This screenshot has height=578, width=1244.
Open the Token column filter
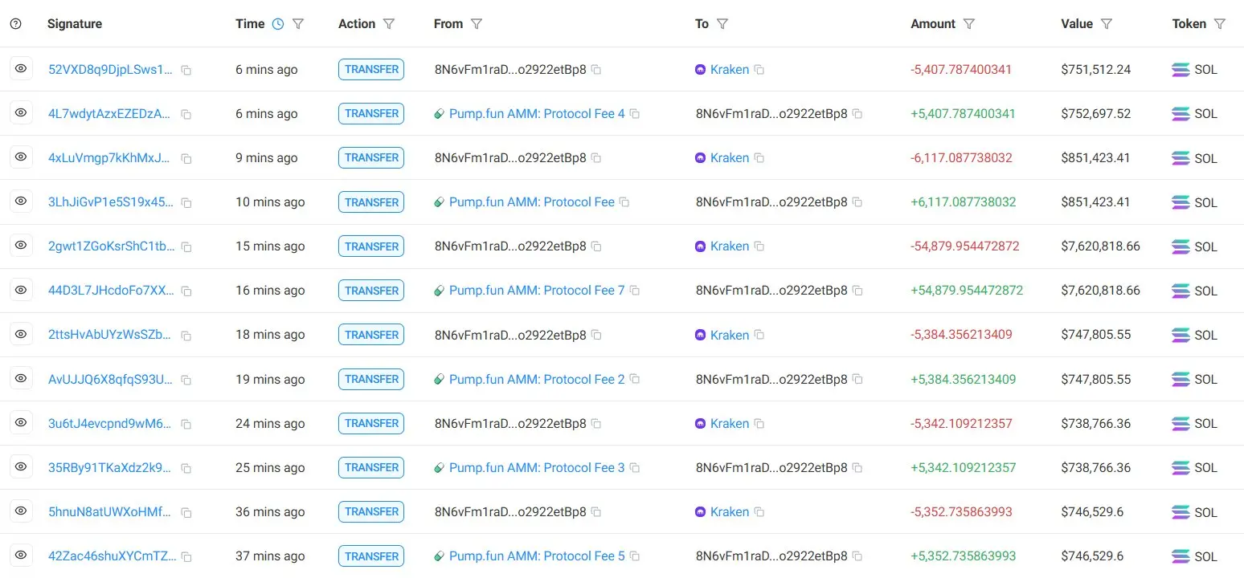[x=1219, y=24]
